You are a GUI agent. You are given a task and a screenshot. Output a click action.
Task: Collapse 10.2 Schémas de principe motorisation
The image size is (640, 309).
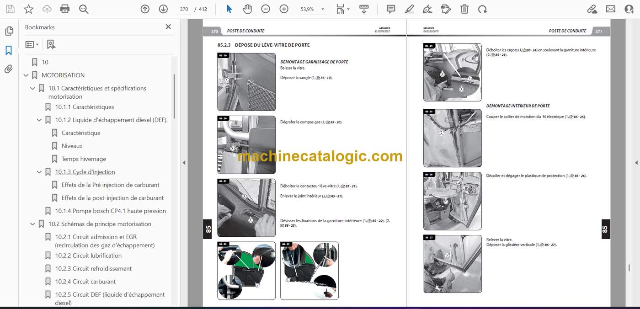(x=32, y=224)
